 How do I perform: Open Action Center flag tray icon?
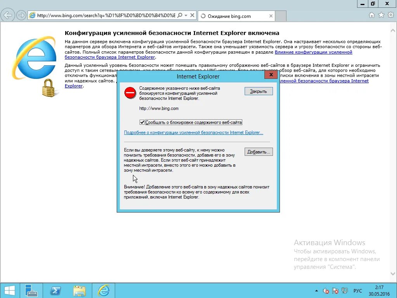pyautogui.click(x=335, y=291)
